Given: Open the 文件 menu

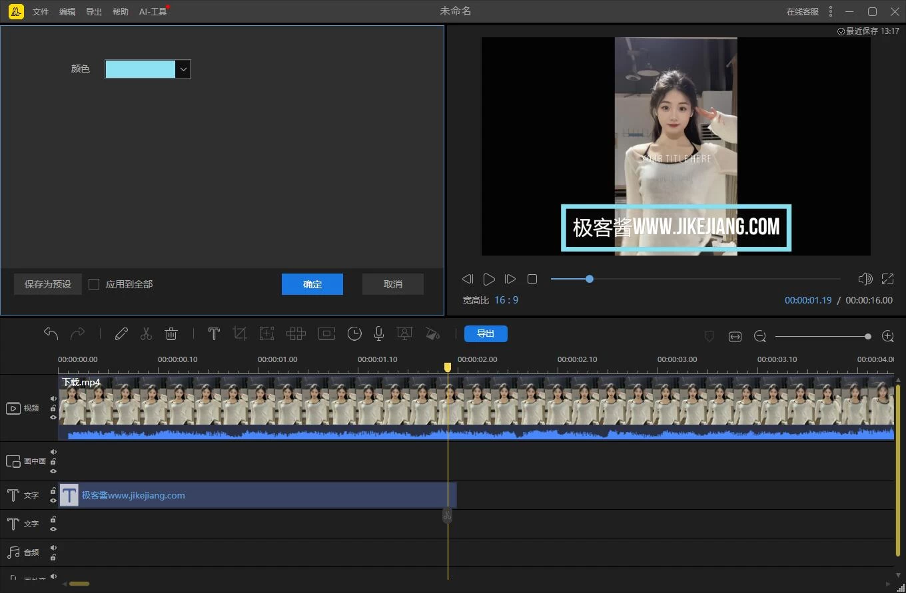Looking at the screenshot, I should (x=41, y=12).
